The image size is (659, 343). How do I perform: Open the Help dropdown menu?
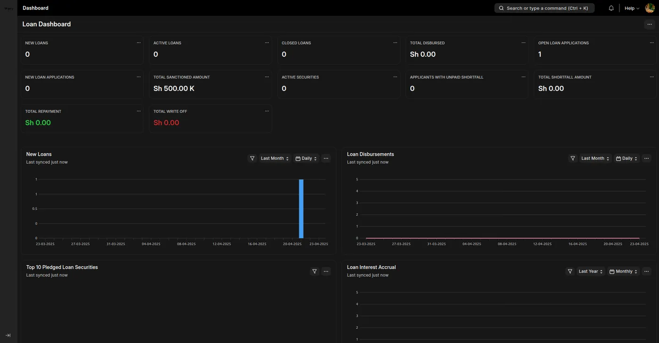(632, 8)
